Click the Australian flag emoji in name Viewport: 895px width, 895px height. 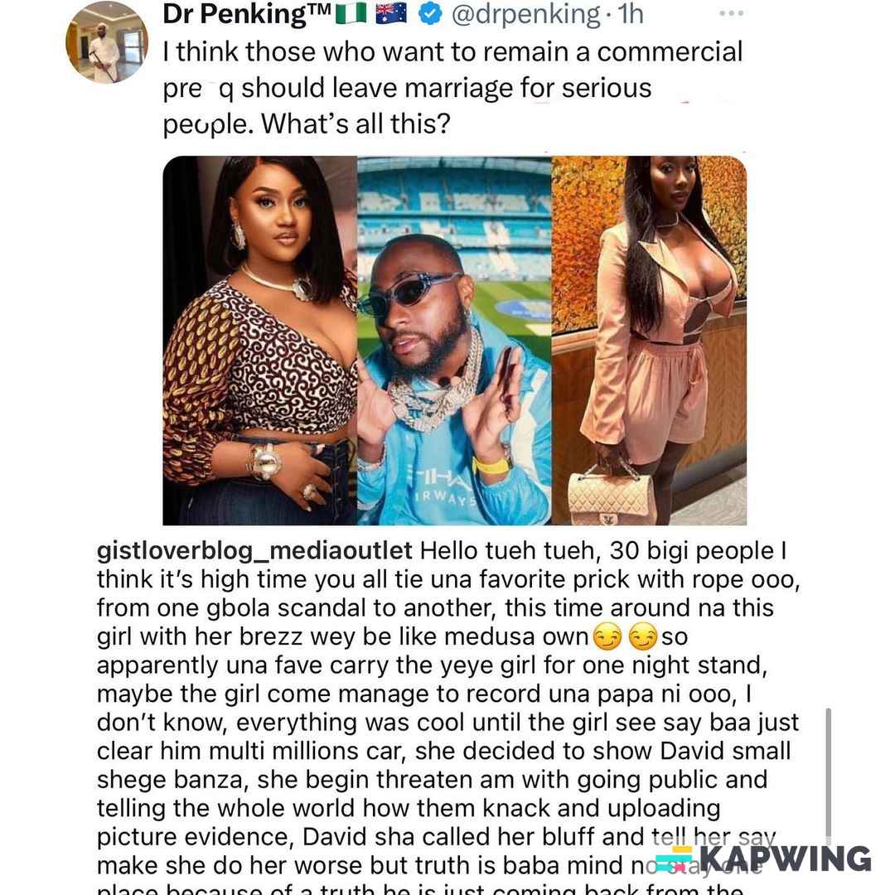[x=391, y=13]
